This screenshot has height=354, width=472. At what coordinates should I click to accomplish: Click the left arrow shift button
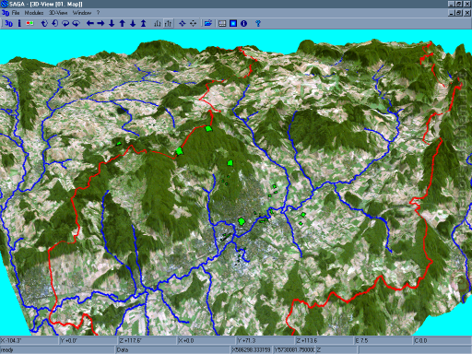click(x=90, y=23)
